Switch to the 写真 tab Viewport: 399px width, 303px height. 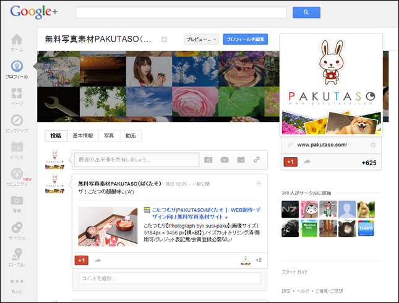coord(109,135)
